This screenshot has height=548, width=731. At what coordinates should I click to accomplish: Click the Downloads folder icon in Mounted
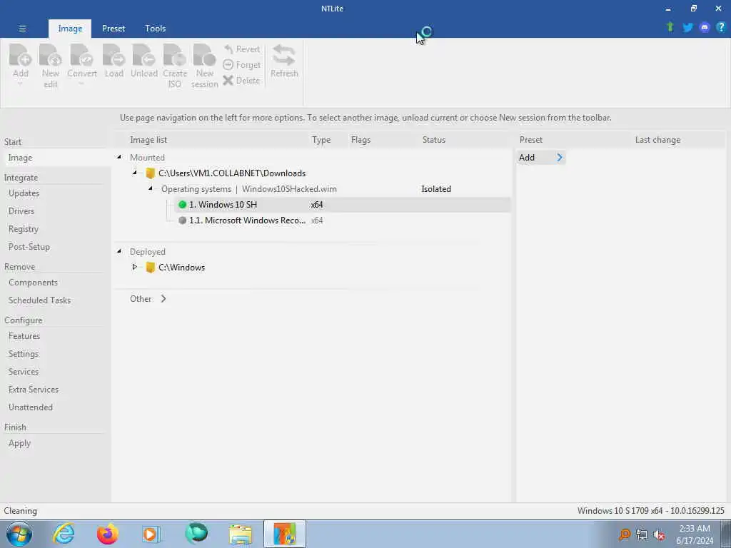tap(150, 173)
